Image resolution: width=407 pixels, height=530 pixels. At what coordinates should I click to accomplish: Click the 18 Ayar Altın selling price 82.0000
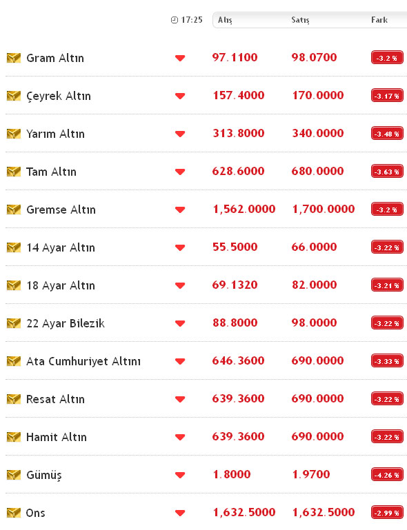(x=315, y=285)
